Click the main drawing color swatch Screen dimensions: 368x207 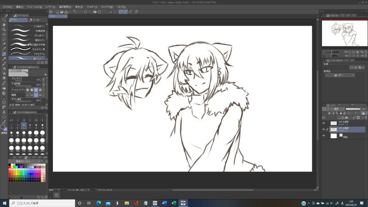(x=3, y=127)
